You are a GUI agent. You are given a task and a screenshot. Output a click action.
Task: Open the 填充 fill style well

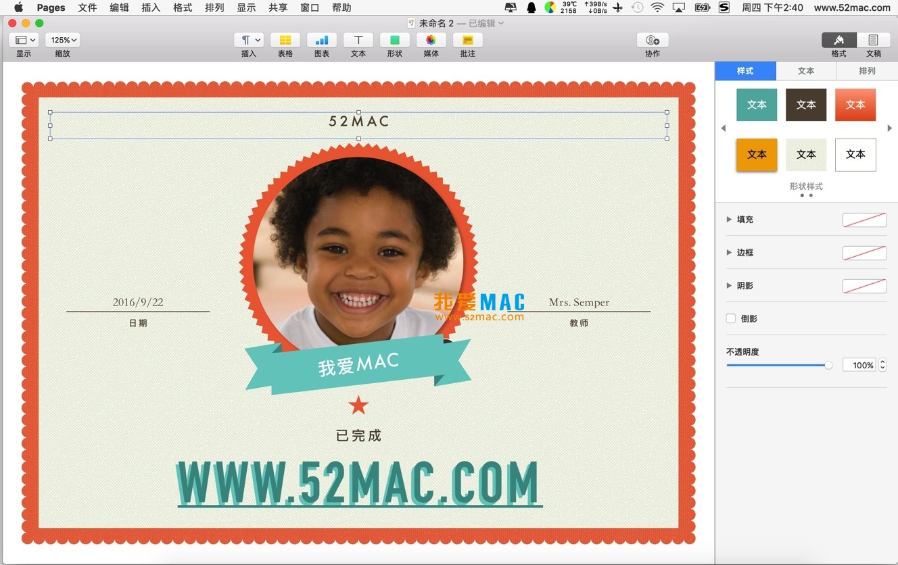click(864, 220)
